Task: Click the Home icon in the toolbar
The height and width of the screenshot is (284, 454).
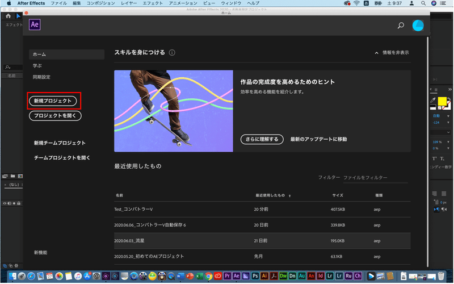Action: pos(8,16)
